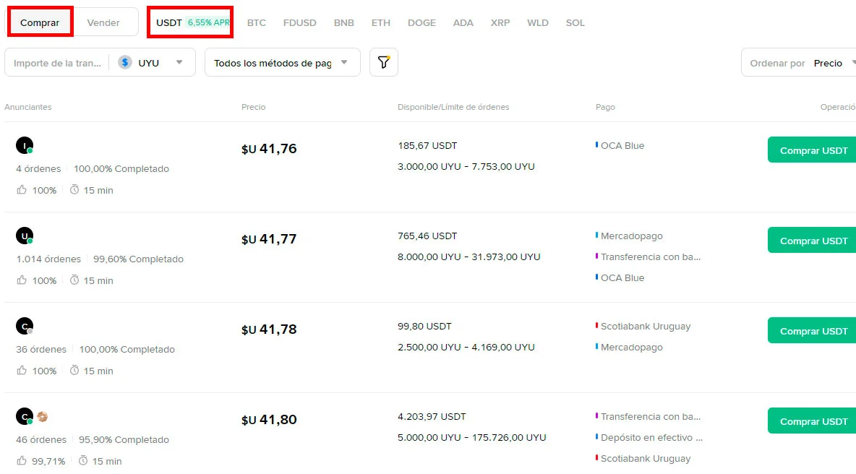This screenshot has width=856, height=474.
Task: Select the BNB crypto tab
Action: pos(344,22)
